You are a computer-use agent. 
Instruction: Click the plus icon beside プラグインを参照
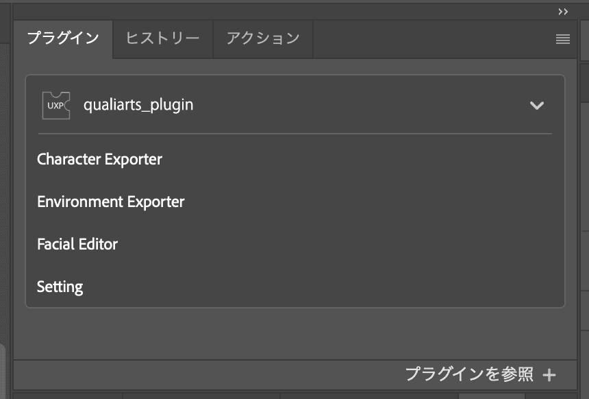(549, 375)
